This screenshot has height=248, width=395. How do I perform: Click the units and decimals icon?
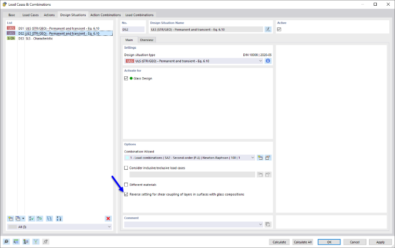[16, 242]
